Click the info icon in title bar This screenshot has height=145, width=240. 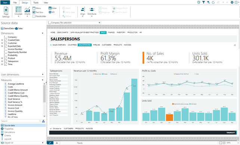[236, 3]
